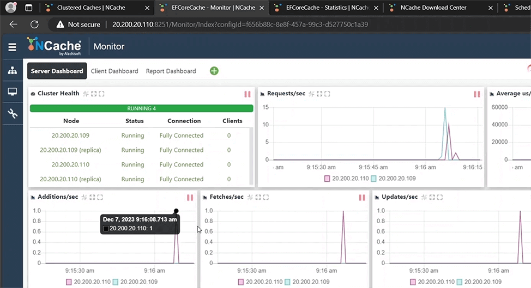Image resolution: width=531 pixels, height=288 pixels.
Task: Click the Status column header
Action: coord(135,121)
